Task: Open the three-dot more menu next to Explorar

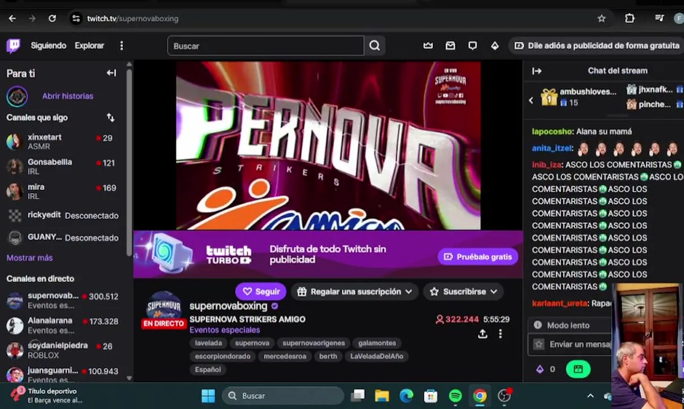Action: (121, 45)
